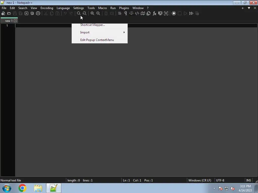
Task: Open the Windows Start menu
Action: click(x=7, y=188)
